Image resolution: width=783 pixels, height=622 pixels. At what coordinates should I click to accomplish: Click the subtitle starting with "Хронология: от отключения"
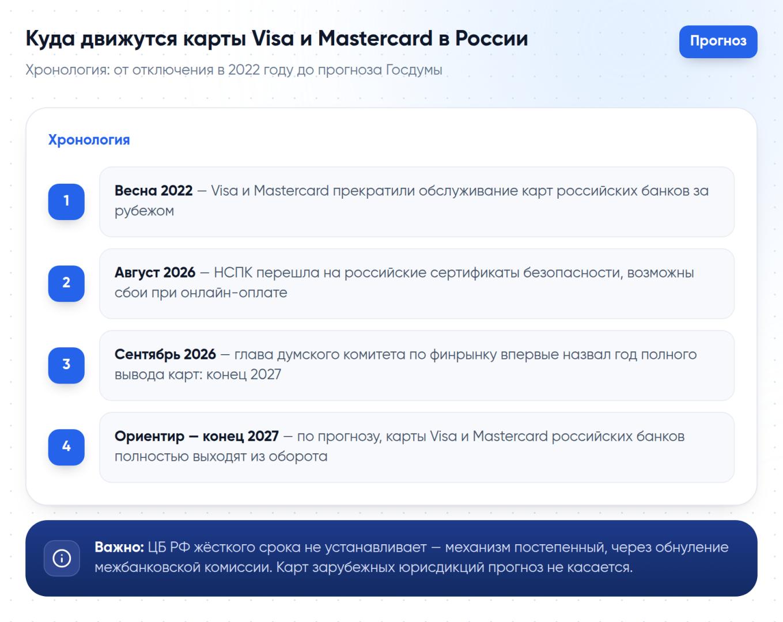point(234,70)
